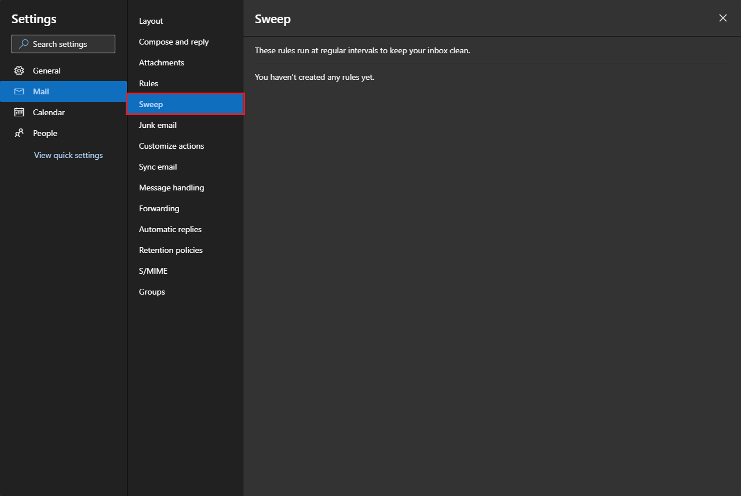Click the General gear icon
This screenshot has height=496, width=741.
coord(19,71)
